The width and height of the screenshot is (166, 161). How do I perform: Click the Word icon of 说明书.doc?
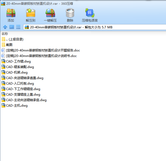[x=3, y=56]
